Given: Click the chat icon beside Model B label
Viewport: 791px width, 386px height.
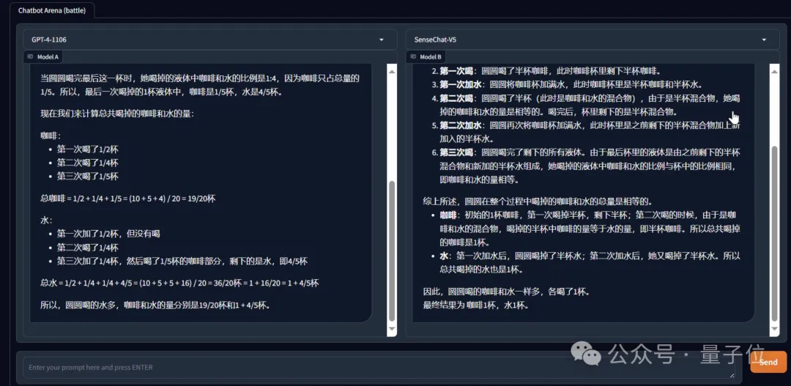Looking at the screenshot, I should (x=414, y=56).
